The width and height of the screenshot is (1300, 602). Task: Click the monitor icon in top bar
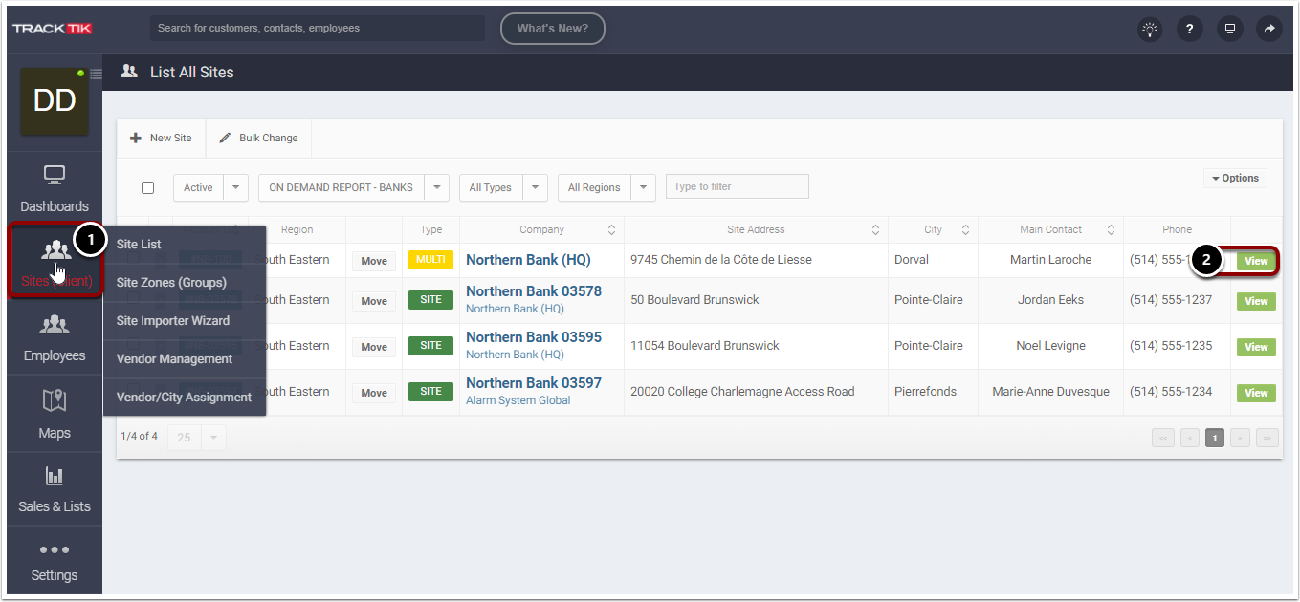tap(1230, 29)
